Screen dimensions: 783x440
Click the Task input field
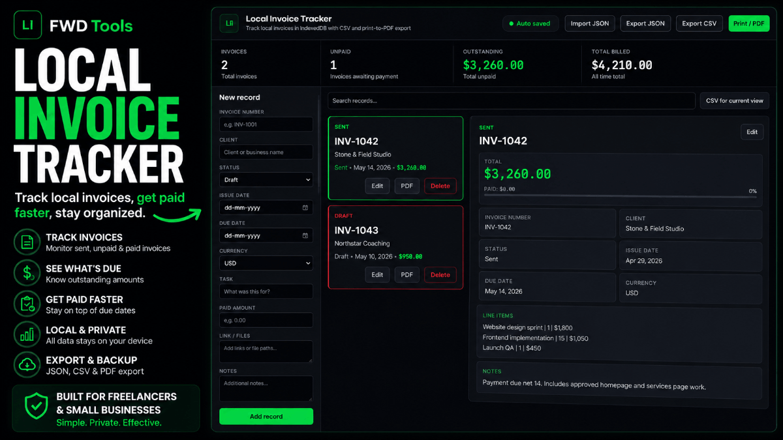coord(266,291)
